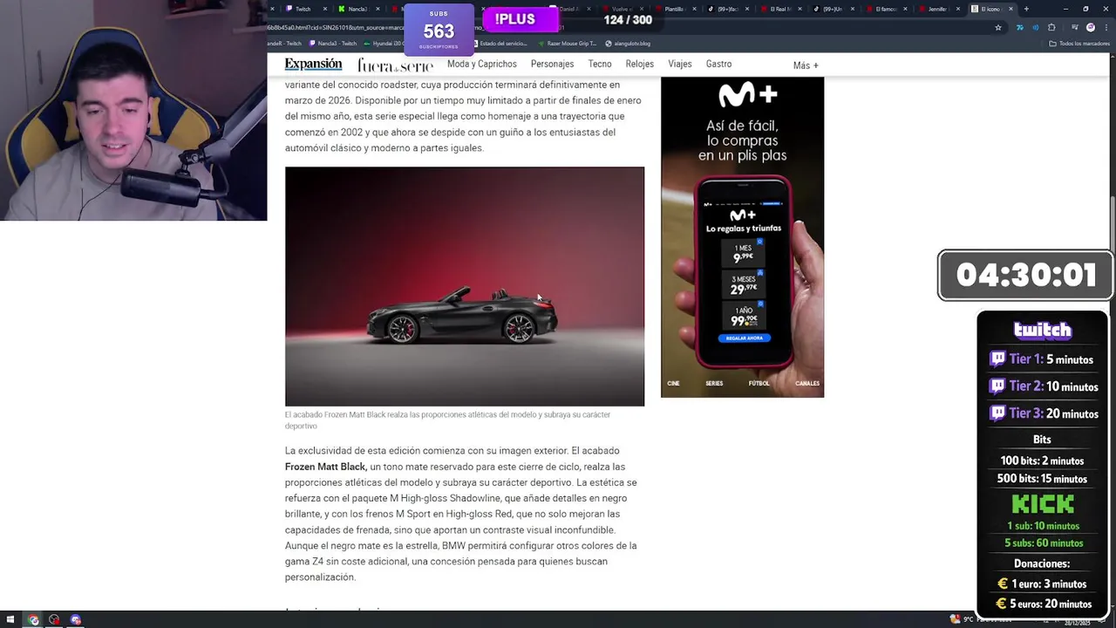Open the alangulotv.blog bookmark
1116x628 pixels.
628,44
